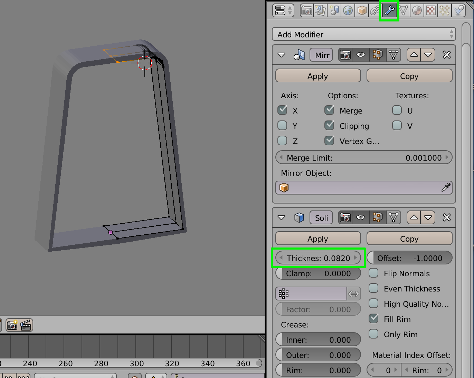Toggle Solidify modifier edit mode display
This screenshot has width=474, height=378.
click(377, 217)
